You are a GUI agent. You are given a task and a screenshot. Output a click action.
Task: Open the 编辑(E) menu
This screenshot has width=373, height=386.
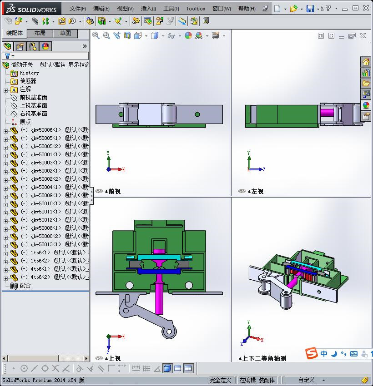point(101,9)
